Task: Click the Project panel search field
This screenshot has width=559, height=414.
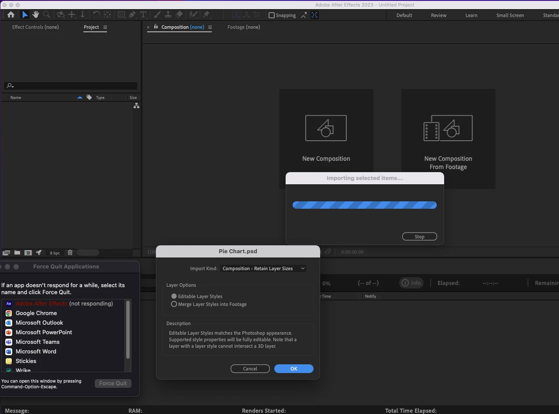Action: (71, 86)
